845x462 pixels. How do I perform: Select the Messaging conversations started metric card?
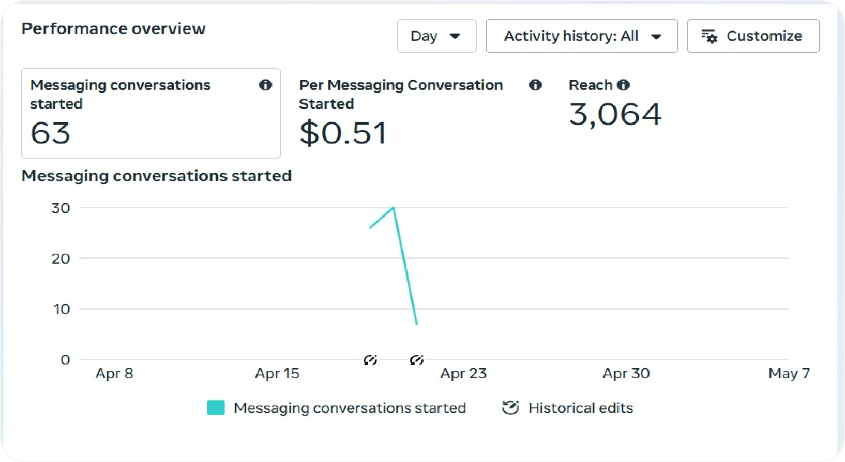pos(151,113)
